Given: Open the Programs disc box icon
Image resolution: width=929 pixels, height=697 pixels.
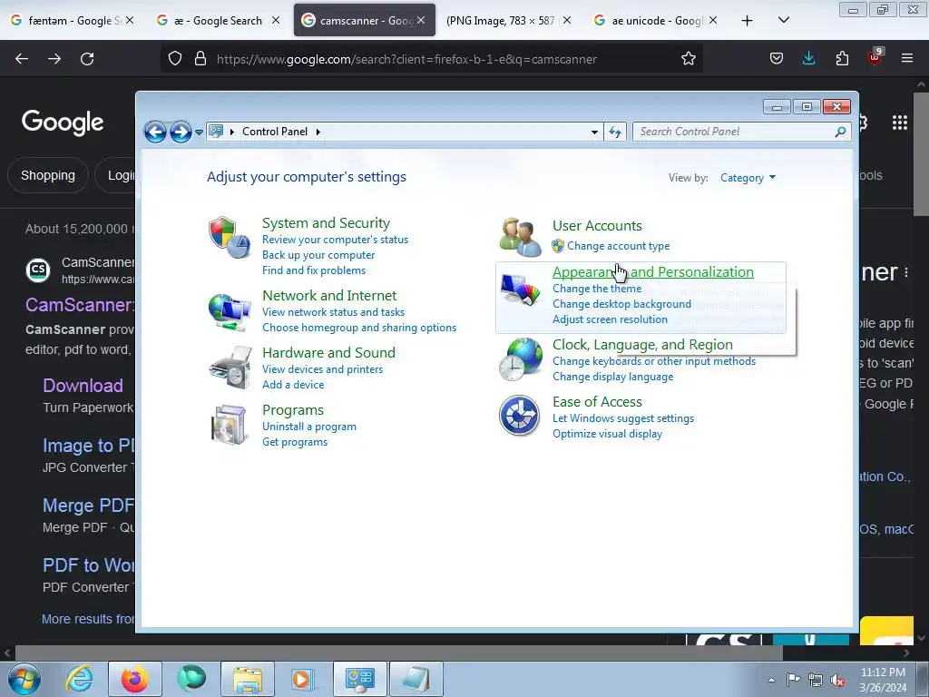Looking at the screenshot, I should click(229, 425).
